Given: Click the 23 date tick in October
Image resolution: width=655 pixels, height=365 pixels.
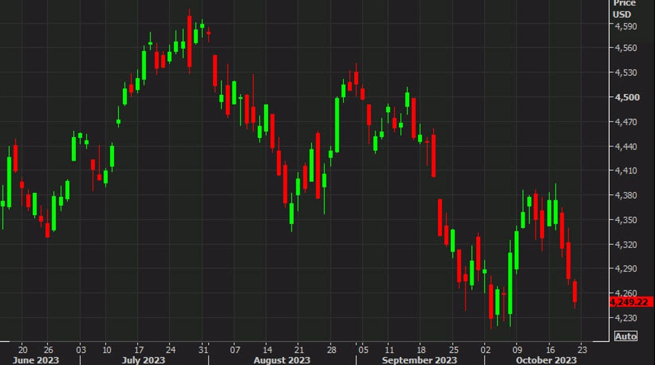Looking at the screenshot, I should click(x=582, y=350).
